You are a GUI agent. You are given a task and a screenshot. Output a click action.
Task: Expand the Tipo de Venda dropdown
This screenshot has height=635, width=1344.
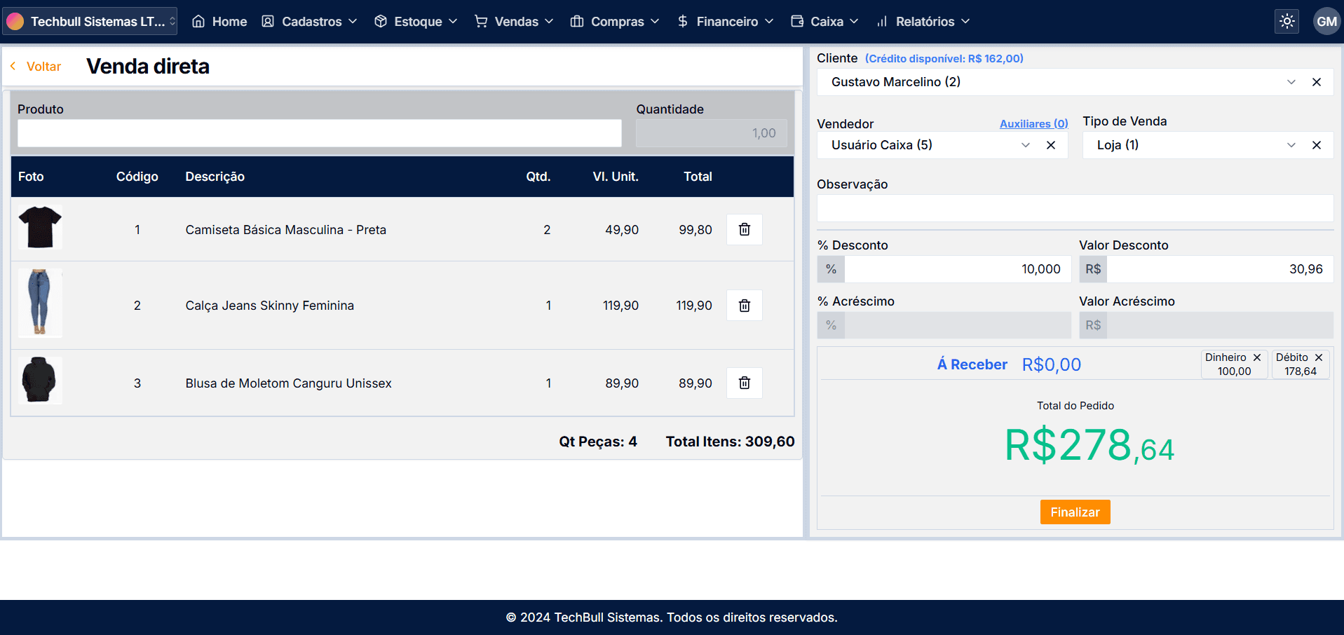[1291, 145]
